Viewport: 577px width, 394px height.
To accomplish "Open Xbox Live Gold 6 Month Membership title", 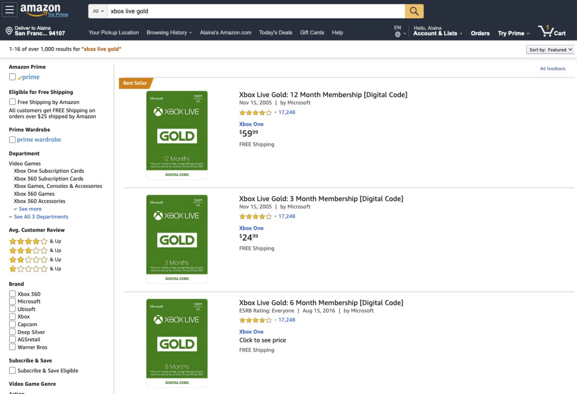I will [x=321, y=302].
